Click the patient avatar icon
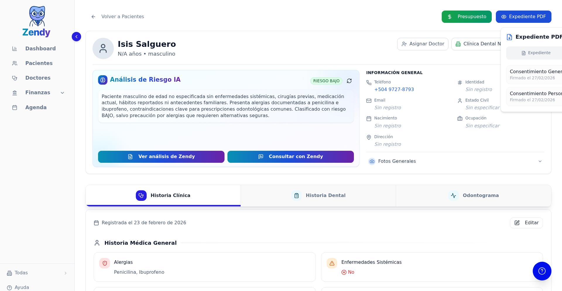 click(103, 48)
